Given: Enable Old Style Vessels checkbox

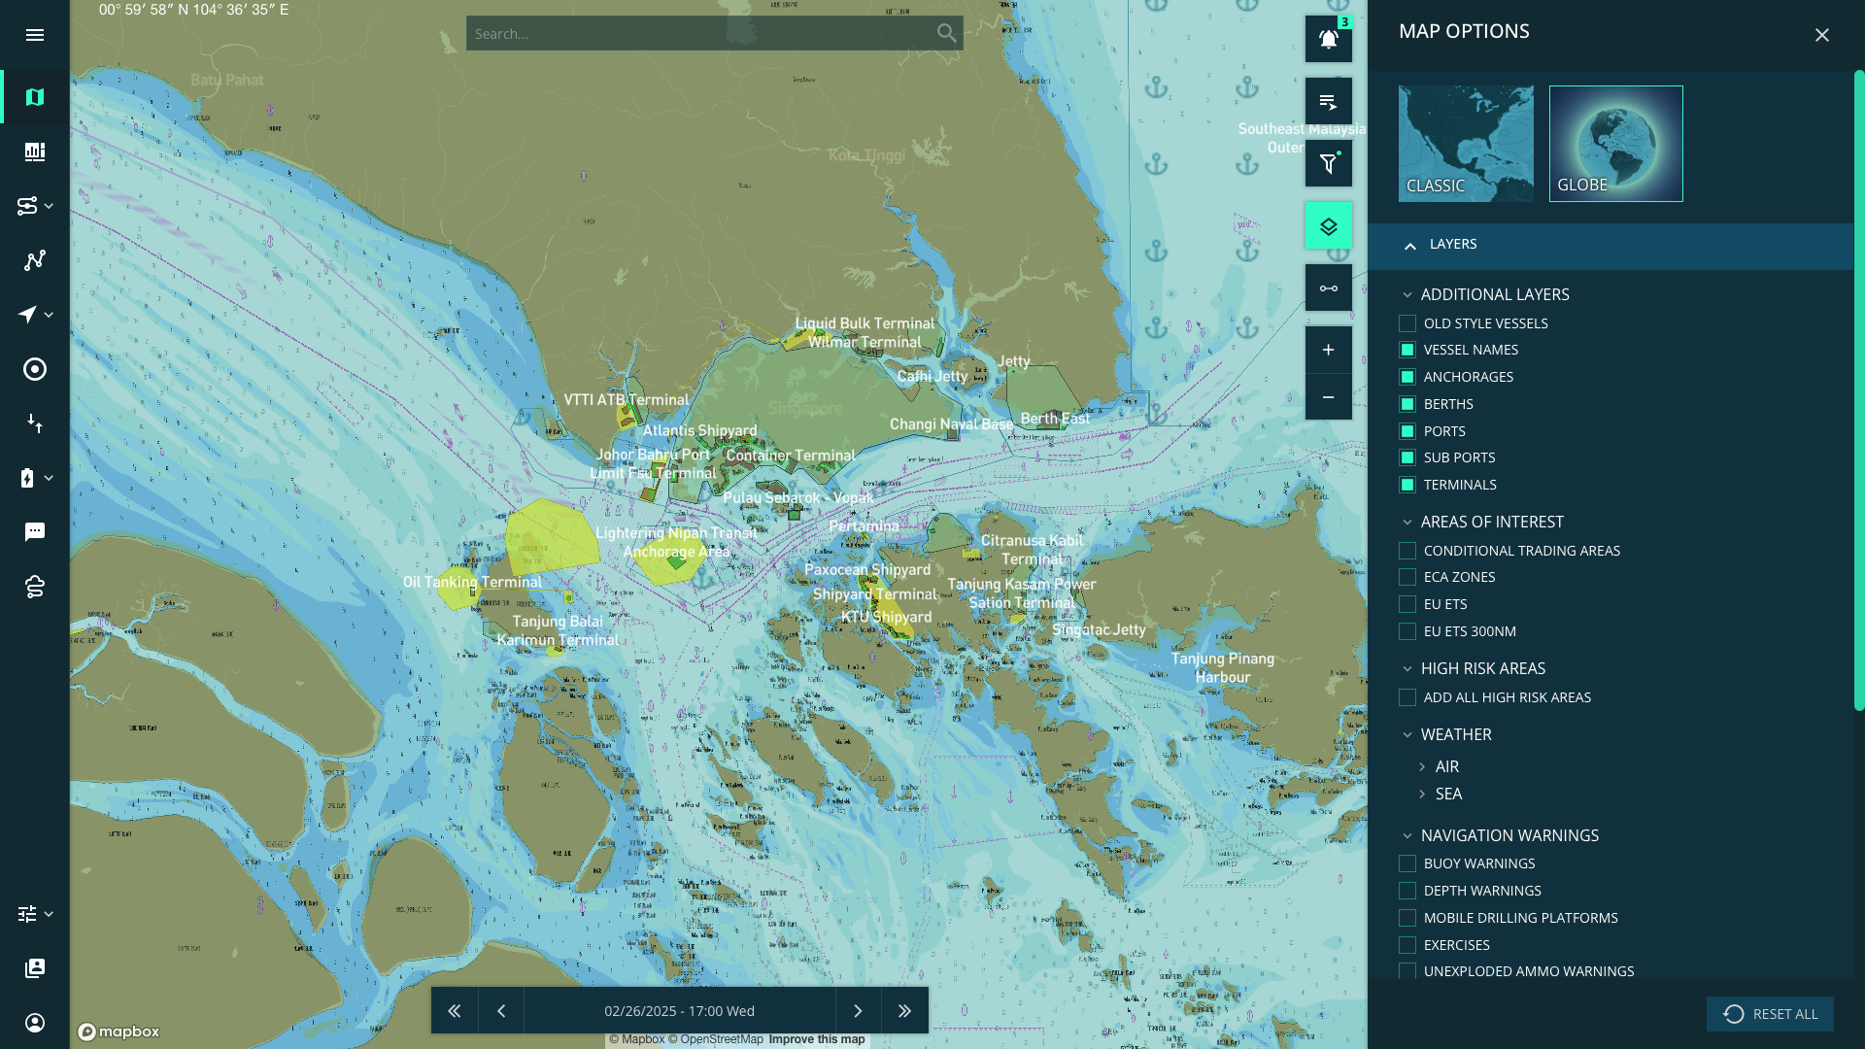Looking at the screenshot, I should (x=1407, y=323).
